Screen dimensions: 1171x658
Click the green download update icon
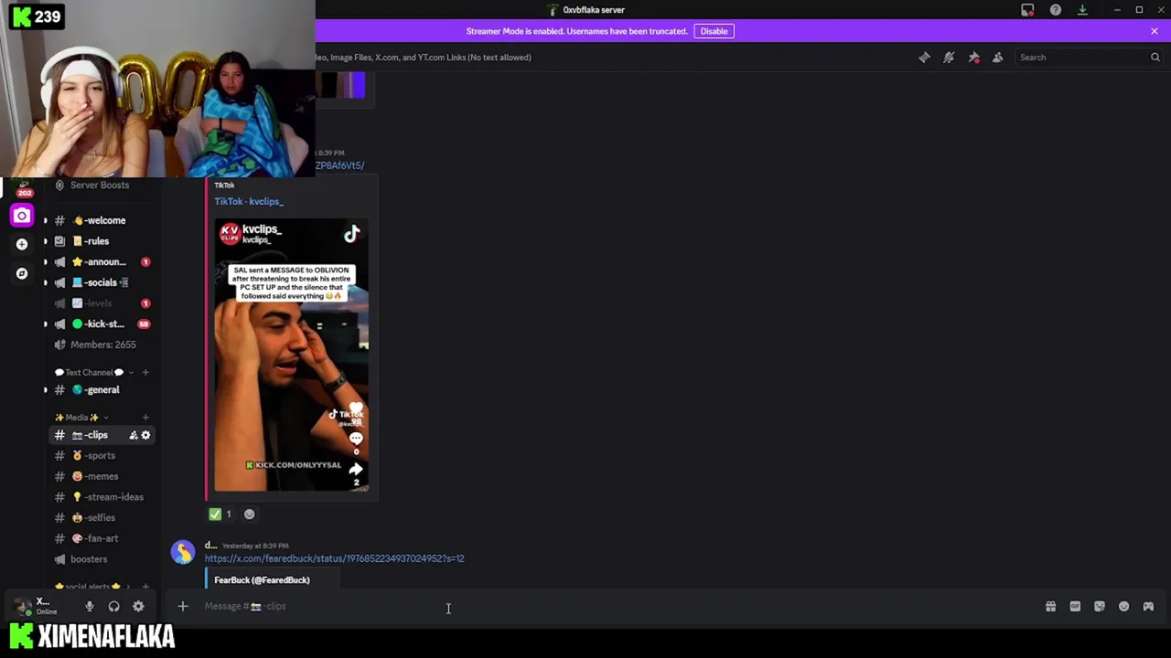(x=1082, y=10)
